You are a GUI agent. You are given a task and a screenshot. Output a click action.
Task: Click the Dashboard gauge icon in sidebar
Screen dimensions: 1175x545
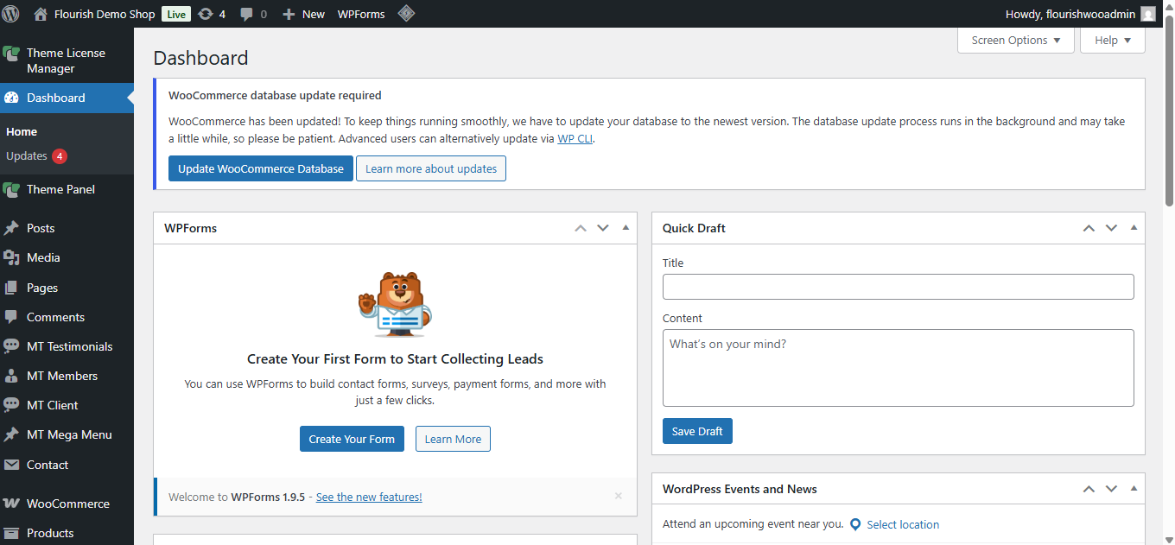pos(11,98)
